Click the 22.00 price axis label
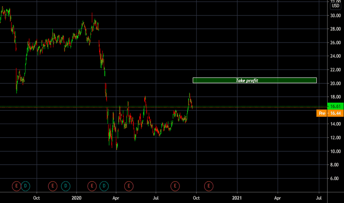Image resolution: width=344 pixels, height=203 pixels. click(336, 70)
